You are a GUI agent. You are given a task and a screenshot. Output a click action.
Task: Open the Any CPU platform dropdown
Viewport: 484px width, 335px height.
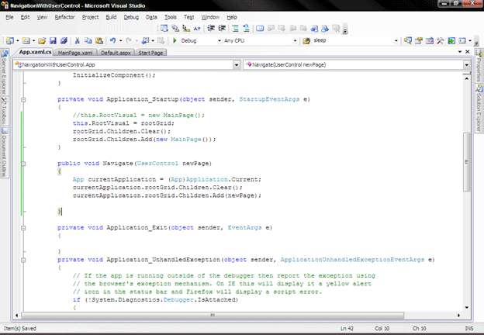tap(296, 40)
